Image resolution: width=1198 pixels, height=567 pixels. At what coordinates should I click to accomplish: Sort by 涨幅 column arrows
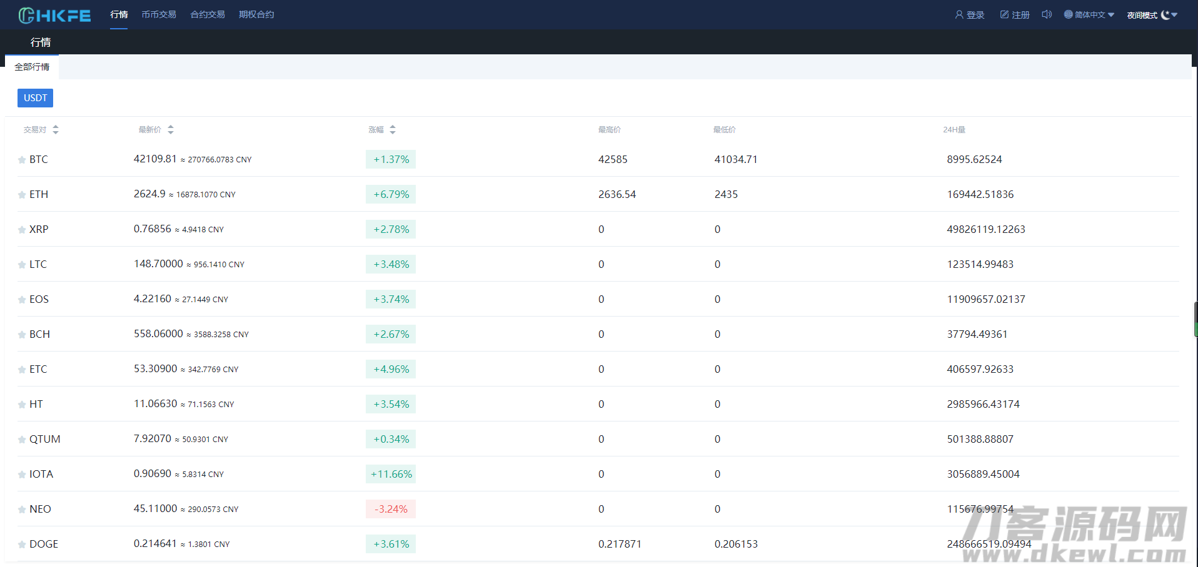click(393, 130)
